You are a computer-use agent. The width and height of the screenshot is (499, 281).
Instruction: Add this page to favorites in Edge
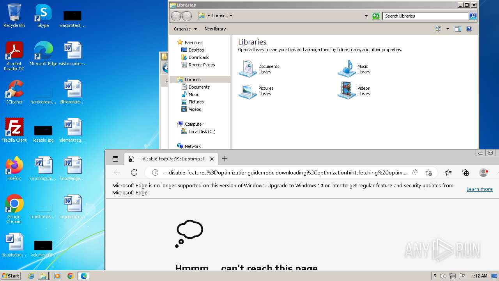(x=429, y=173)
